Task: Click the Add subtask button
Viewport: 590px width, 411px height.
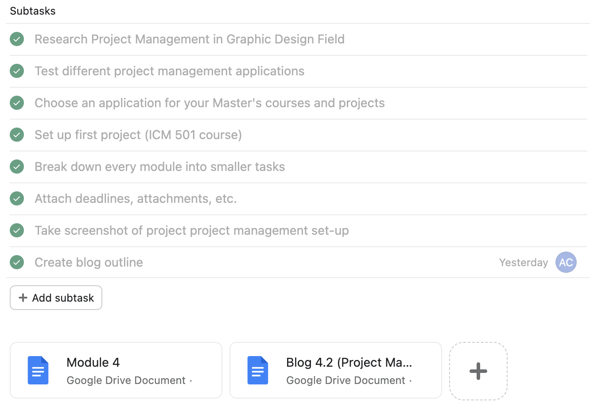Action: click(x=56, y=298)
